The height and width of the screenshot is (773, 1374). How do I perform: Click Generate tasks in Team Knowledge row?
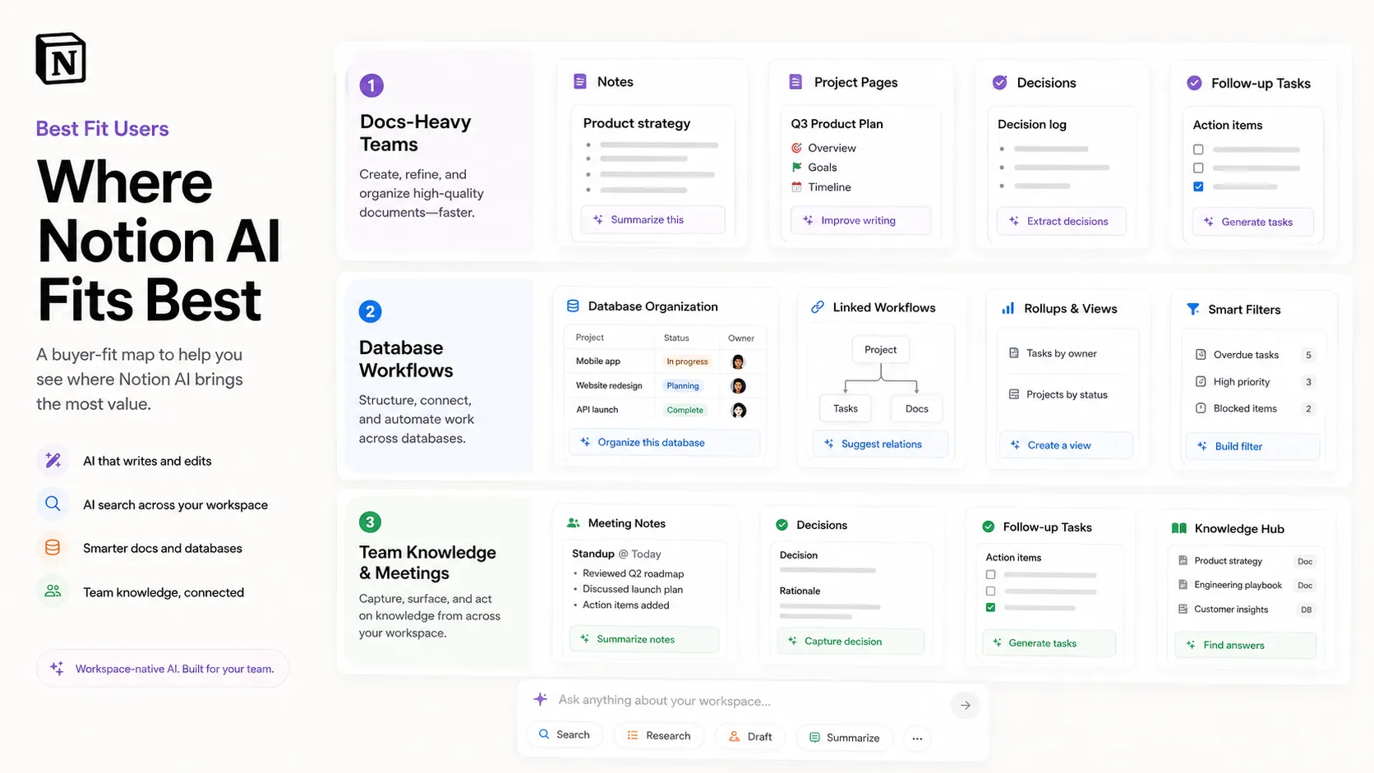(1049, 643)
